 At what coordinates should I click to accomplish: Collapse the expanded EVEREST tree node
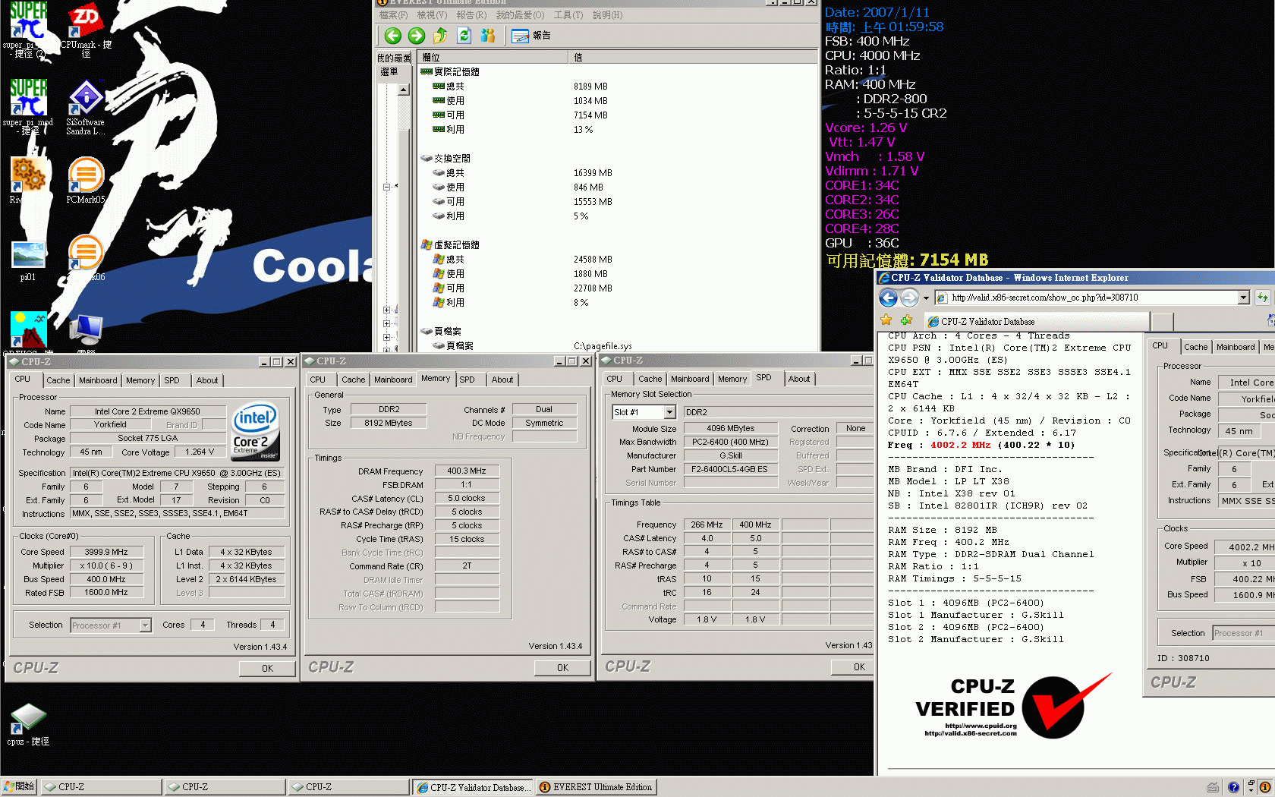(386, 187)
